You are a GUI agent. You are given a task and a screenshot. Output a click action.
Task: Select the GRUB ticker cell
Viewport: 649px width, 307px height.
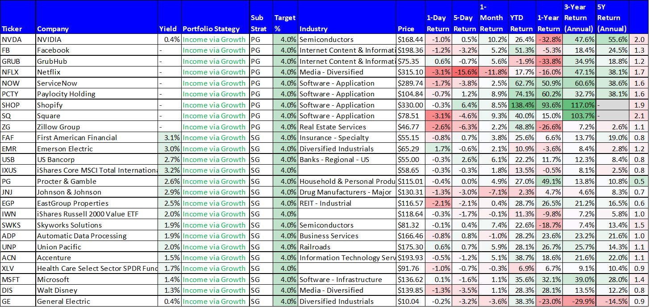[18, 61]
